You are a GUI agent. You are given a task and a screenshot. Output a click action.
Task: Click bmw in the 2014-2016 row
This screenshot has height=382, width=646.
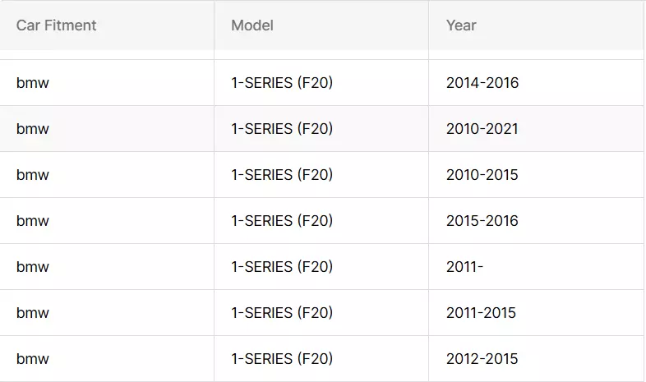point(33,83)
